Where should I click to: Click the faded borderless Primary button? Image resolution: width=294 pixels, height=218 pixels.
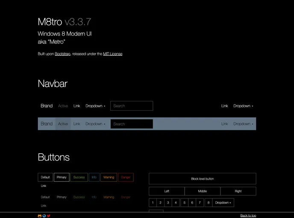(x=62, y=197)
